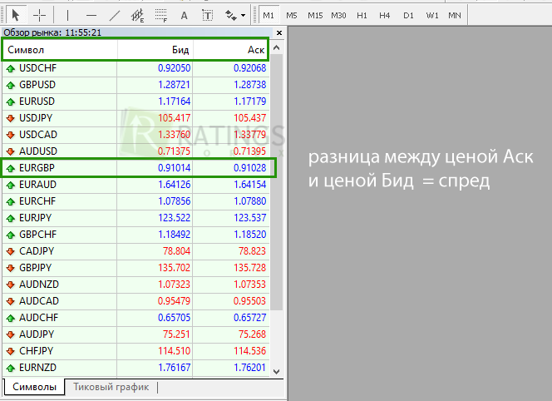Click the ask price 135.728
Viewport: 552px width, 401px height.
[x=250, y=267]
